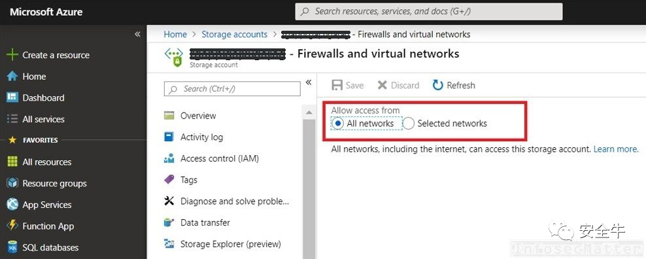Open the Dashboard icon in sidebar
Viewport: 646px width, 259px height.
pyautogui.click(x=12, y=97)
